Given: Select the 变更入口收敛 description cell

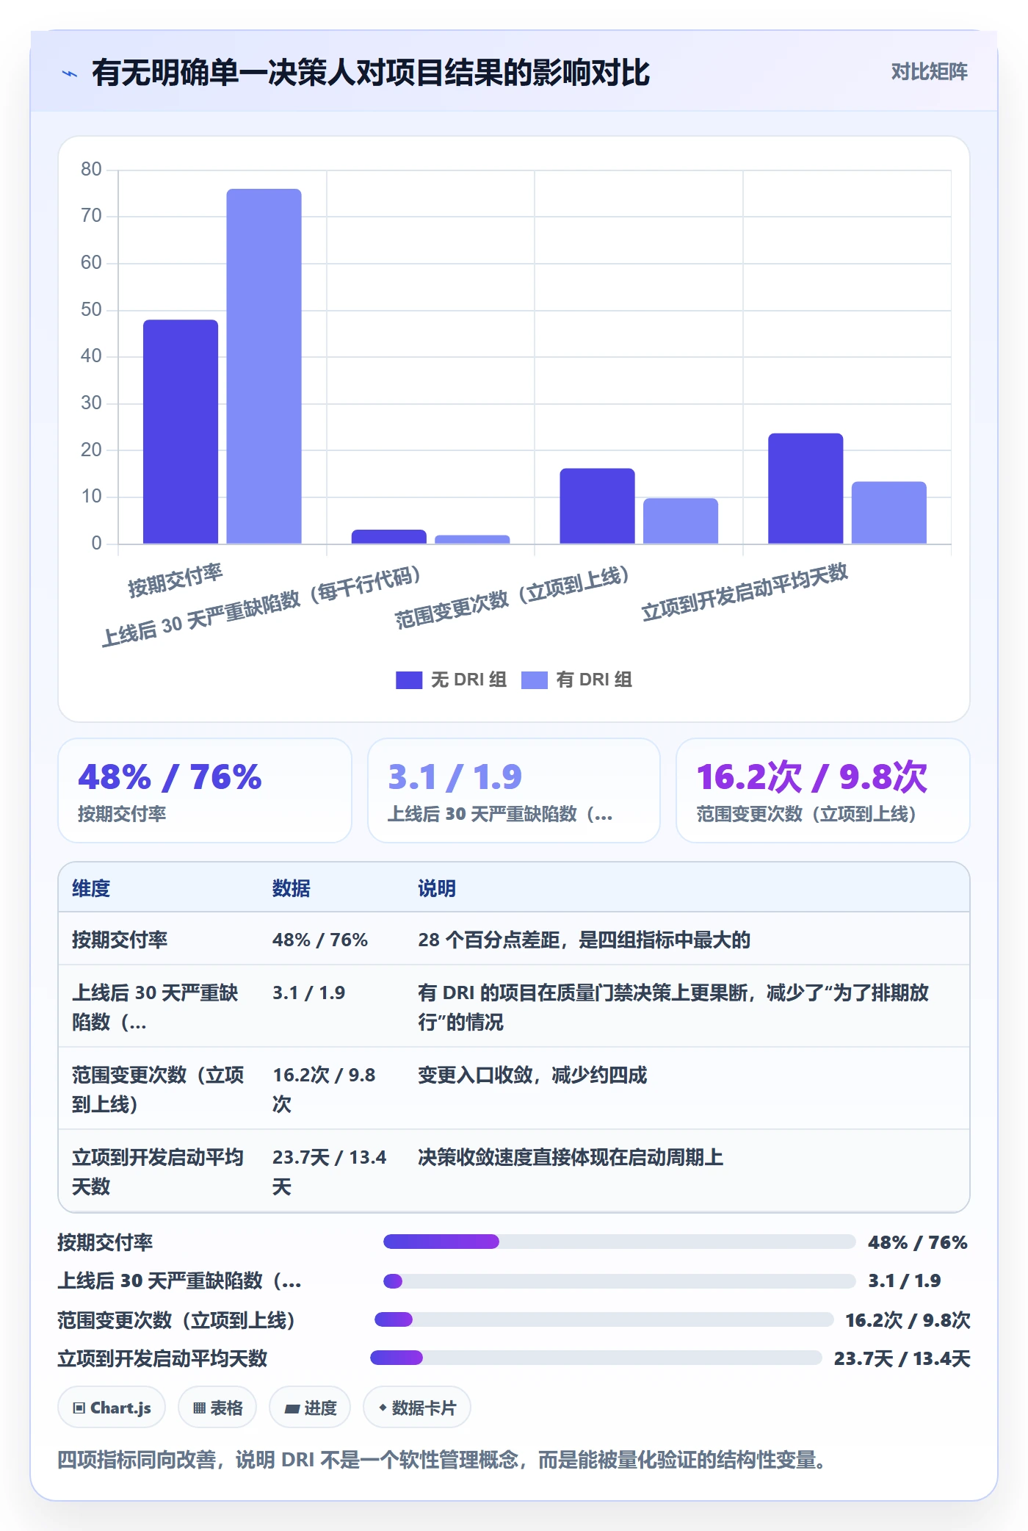Looking at the screenshot, I should tap(532, 1076).
